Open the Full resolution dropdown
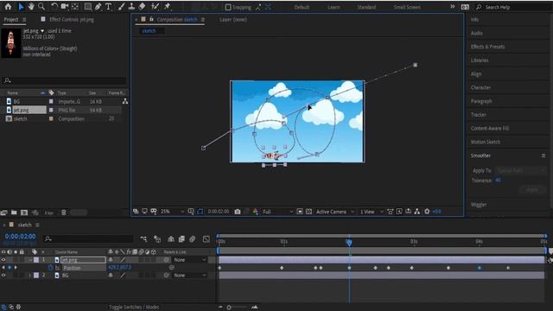 pyautogui.click(x=277, y=212)
